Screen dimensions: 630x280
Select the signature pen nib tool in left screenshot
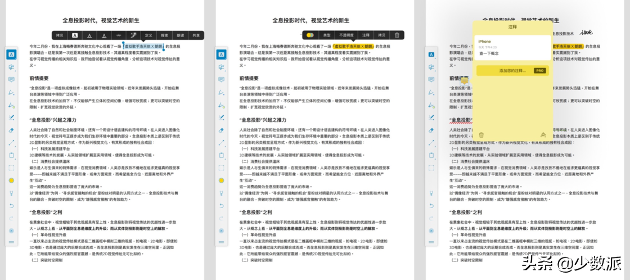click(11, 193)
